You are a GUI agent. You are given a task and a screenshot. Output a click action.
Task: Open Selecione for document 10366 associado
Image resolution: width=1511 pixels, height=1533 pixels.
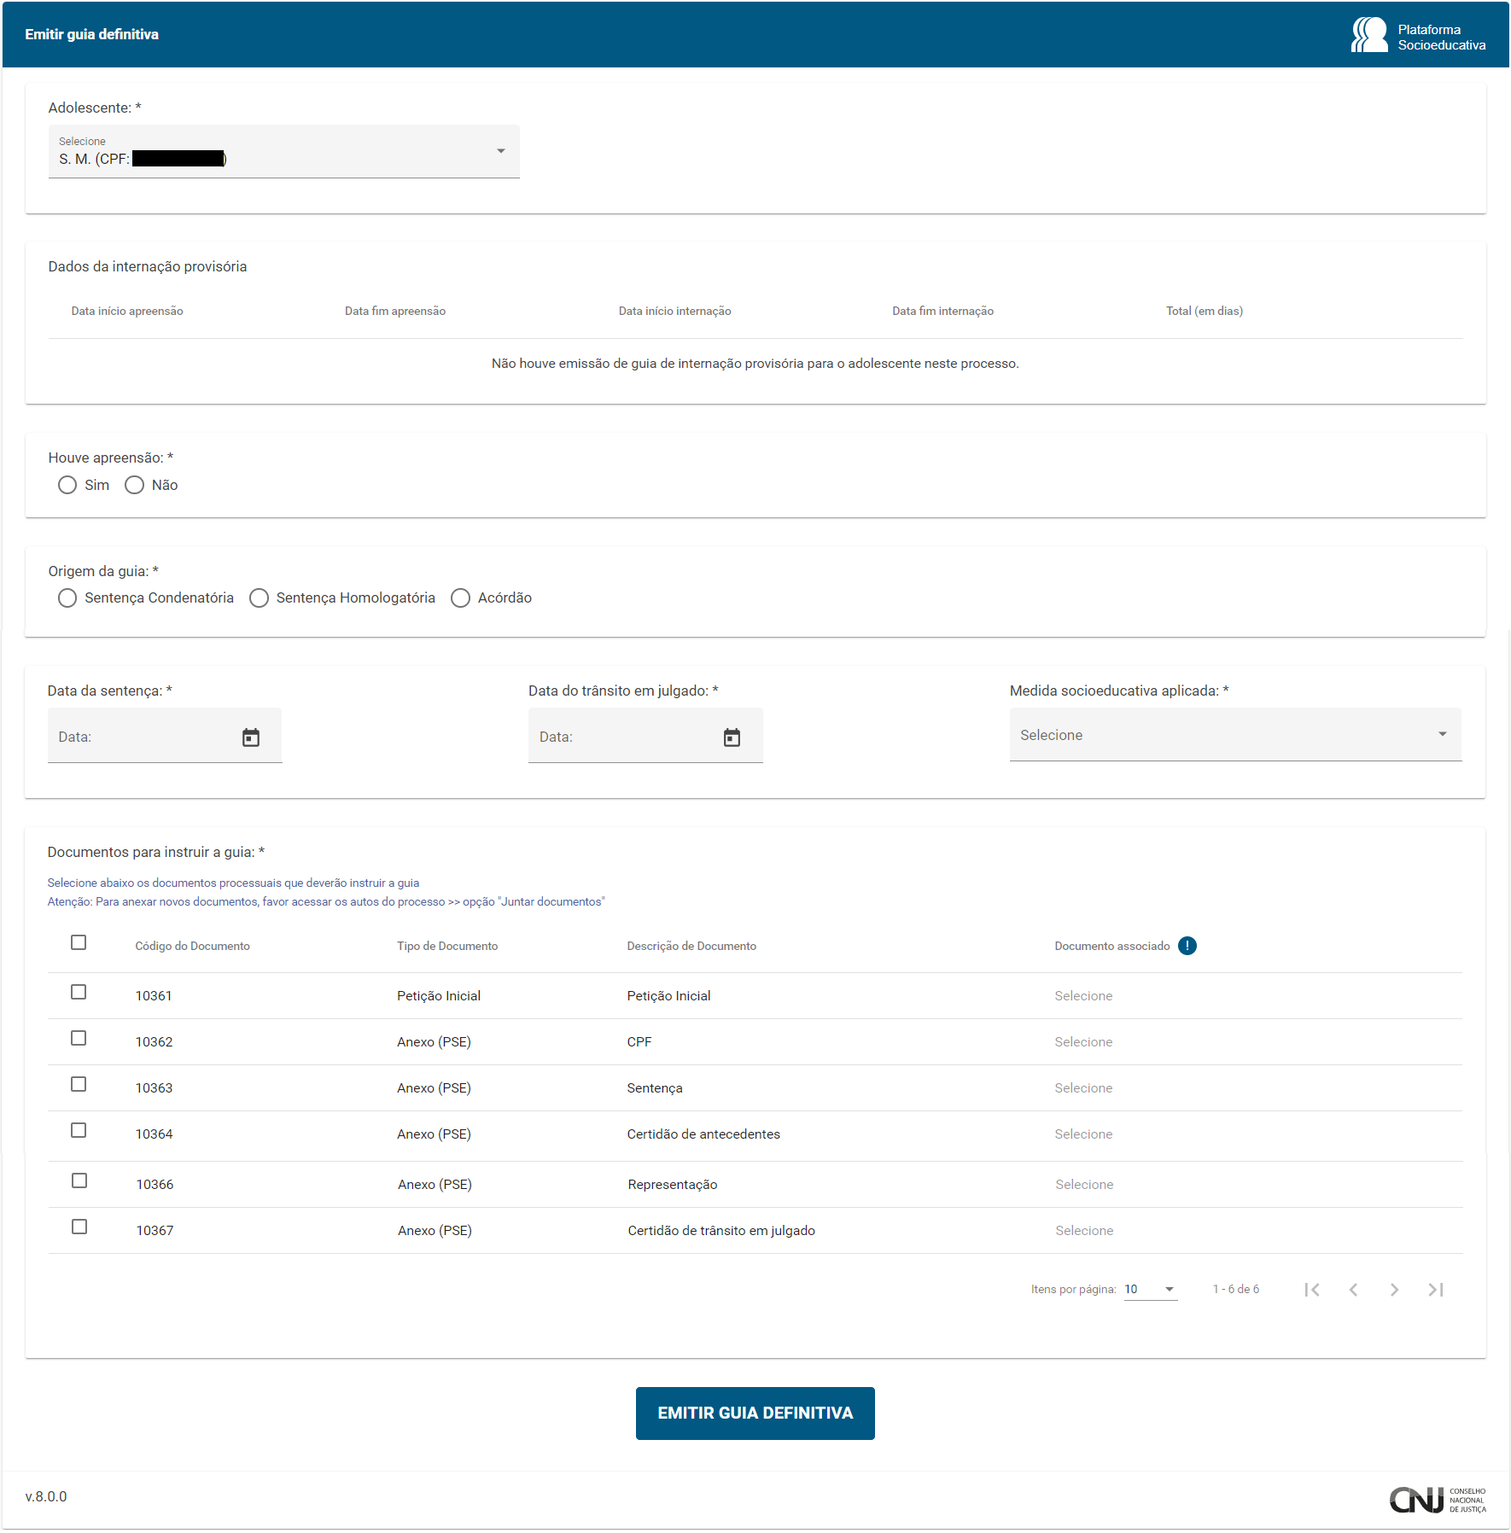click(x=1084, y=1185)
